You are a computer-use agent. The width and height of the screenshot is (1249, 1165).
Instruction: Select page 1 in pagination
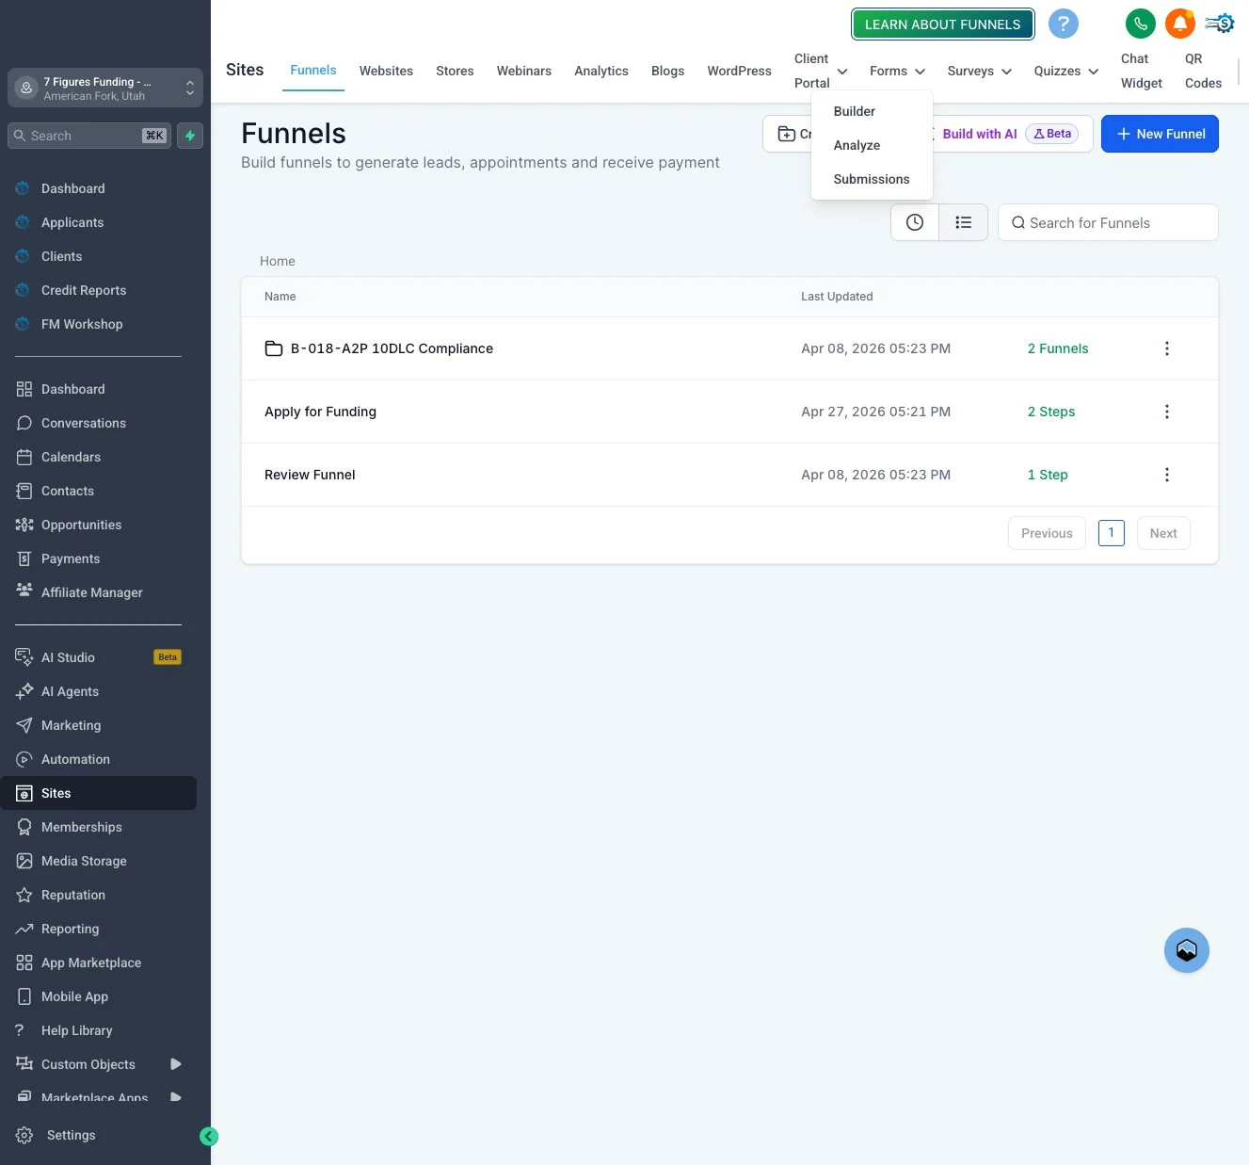[1112, 533]
